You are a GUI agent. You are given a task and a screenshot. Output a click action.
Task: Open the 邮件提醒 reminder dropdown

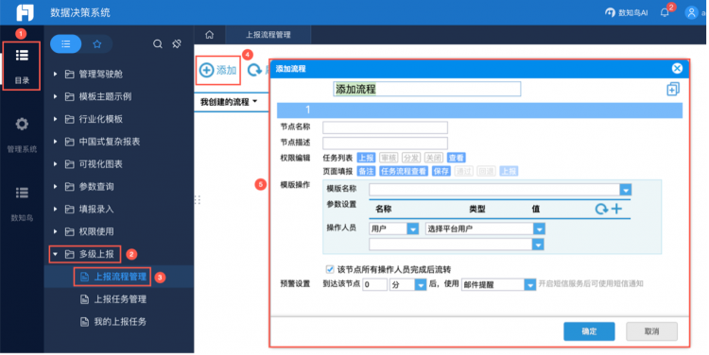click(529, 284)
